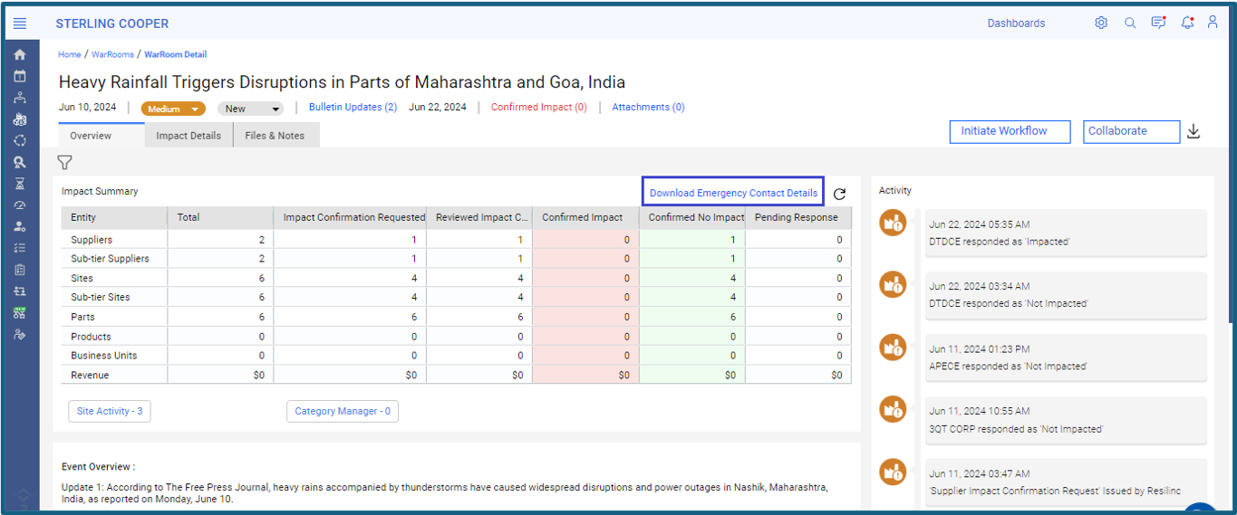Open the exchange arrows icon in sidebar
The width and height of the screenshot is (1237, 515).
20,291
